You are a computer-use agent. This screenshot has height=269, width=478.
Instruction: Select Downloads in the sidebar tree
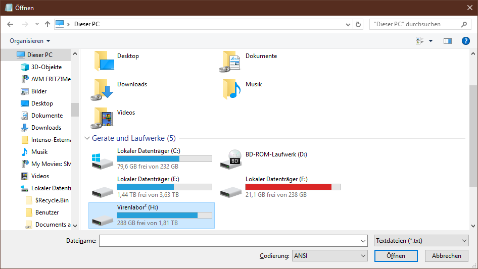point(41,128)
